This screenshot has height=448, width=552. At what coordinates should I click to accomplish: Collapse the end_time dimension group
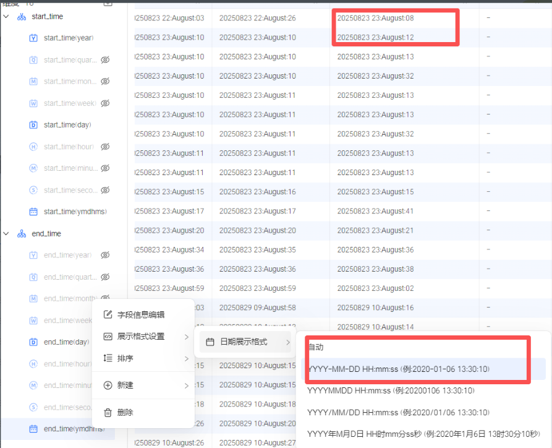pyautogui.click(x=6, y=234)
